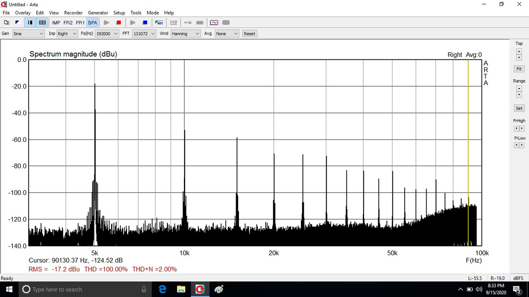The width and height of the screenshot is (529, 297).
Task: Click the second gray play triangle
Action: (133, 23)
